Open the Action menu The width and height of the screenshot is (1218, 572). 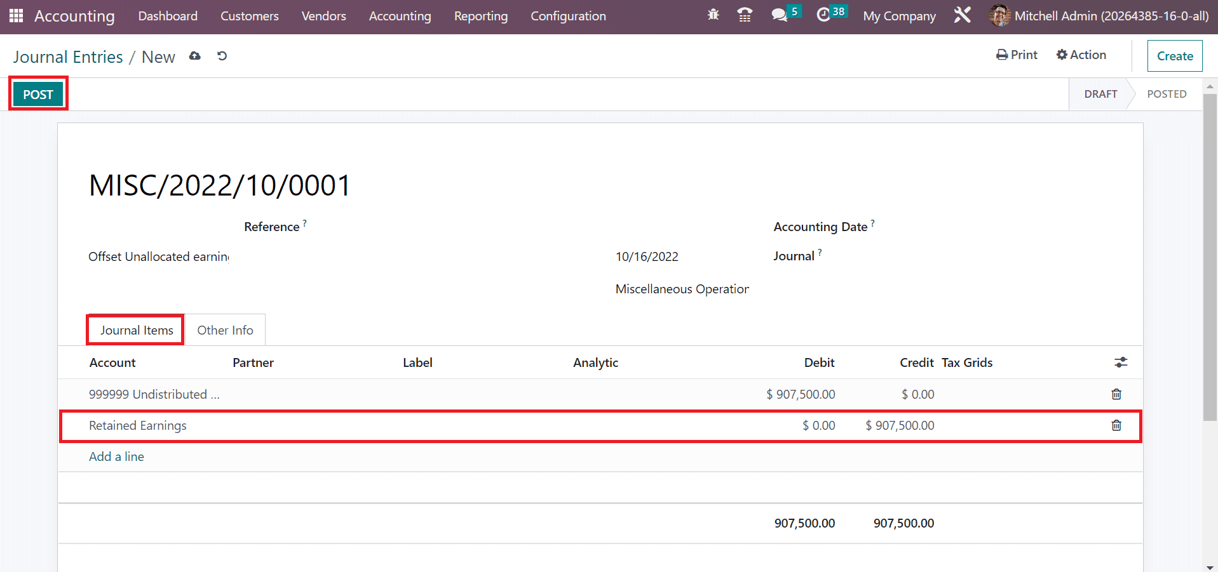tap(1081, 55)
